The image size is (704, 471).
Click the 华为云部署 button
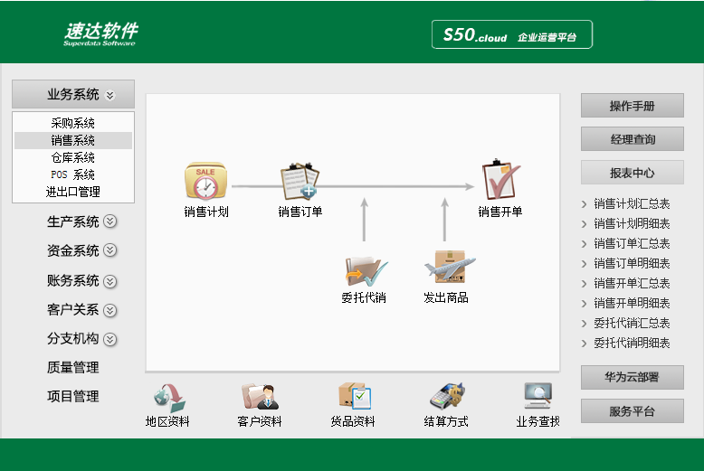click(633, 377)
